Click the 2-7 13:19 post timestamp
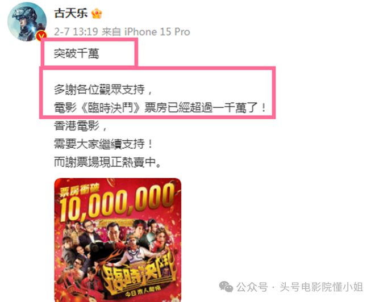 pyautogui.click(x=76, y=32)
